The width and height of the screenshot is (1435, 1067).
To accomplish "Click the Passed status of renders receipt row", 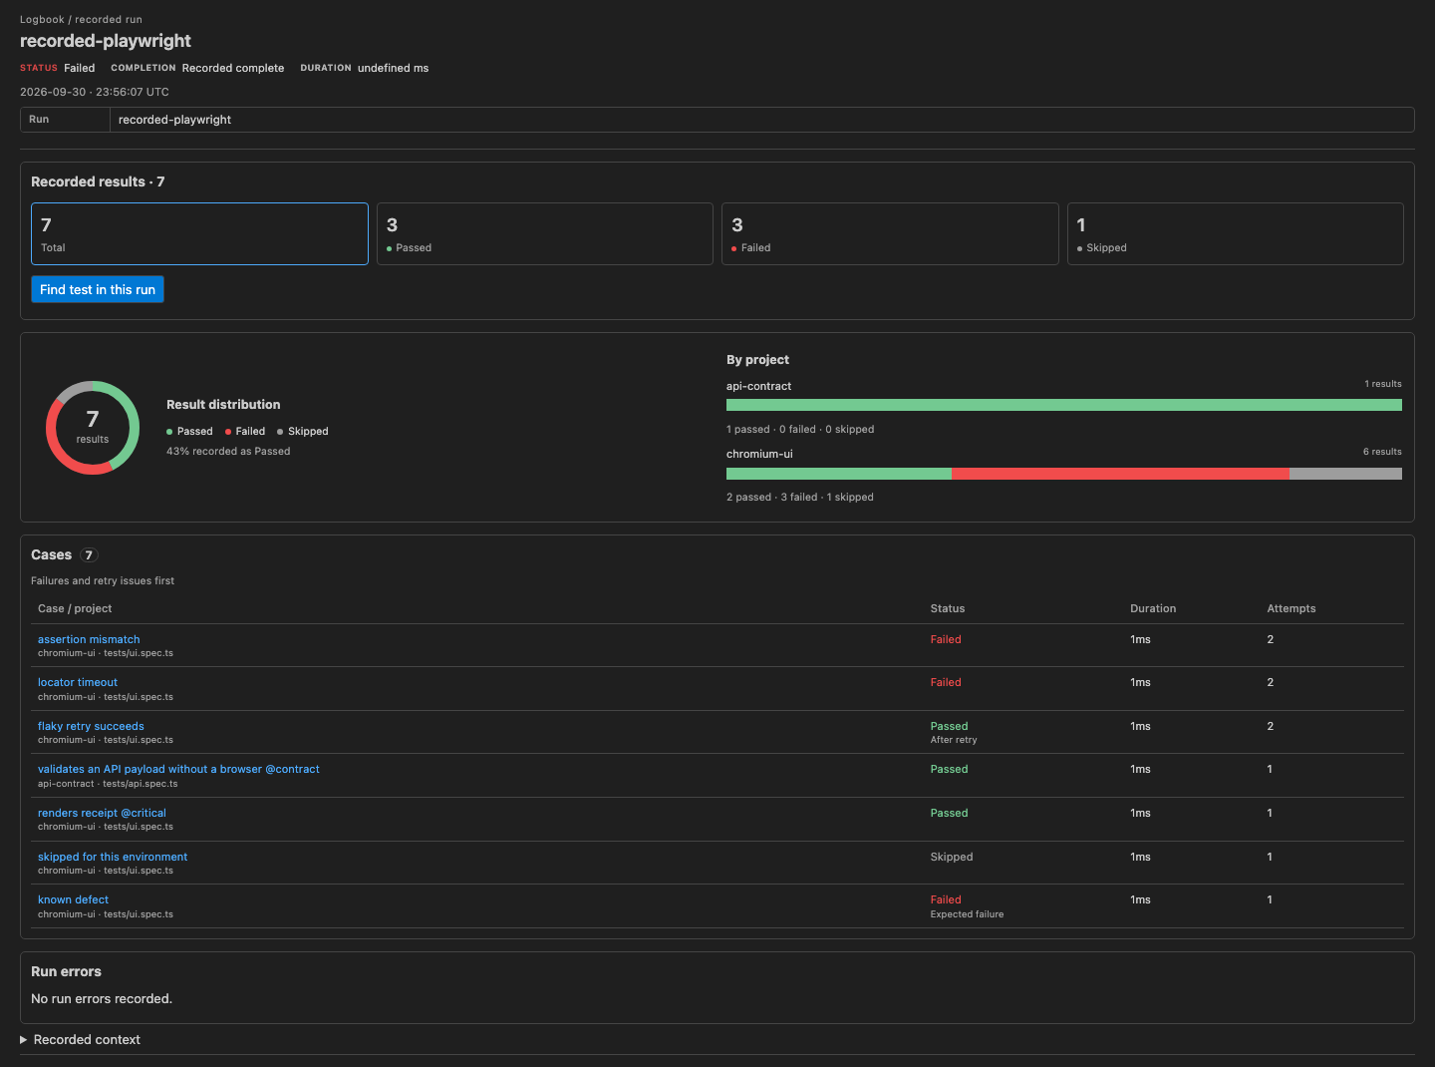I will [950, 813].
